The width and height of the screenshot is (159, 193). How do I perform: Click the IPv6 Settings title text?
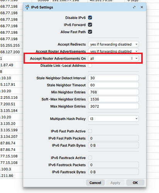pos(42,7)
